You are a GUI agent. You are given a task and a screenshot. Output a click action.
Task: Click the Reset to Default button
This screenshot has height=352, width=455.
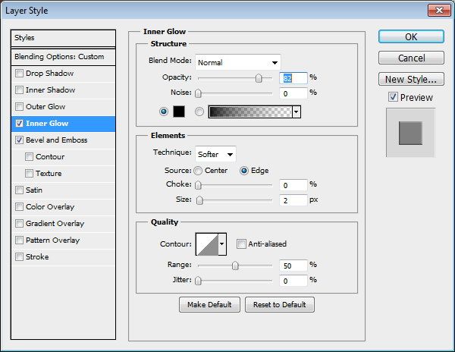click(x=279, y=304)
